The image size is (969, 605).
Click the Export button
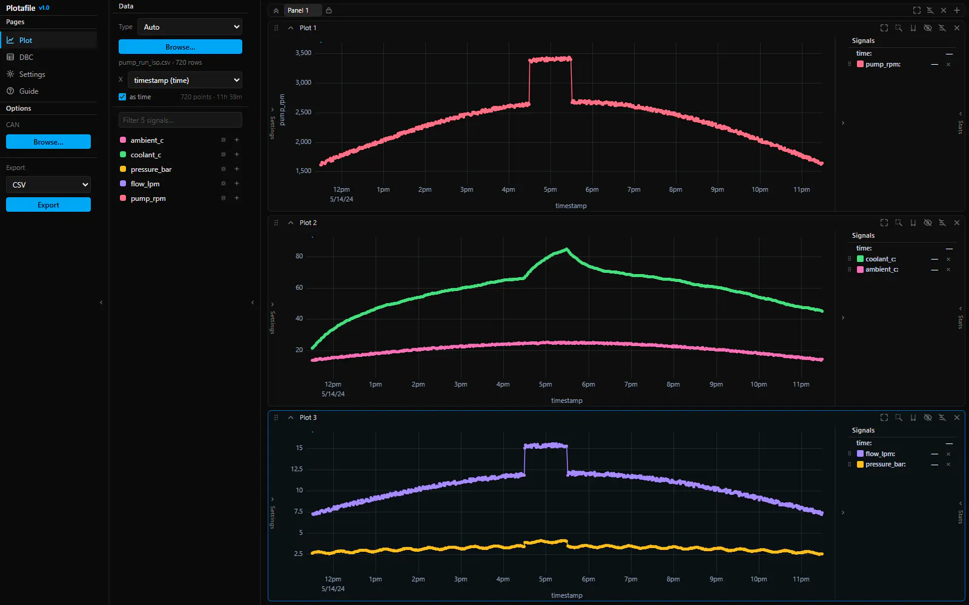pyautogui.click(x=48, y=204)
